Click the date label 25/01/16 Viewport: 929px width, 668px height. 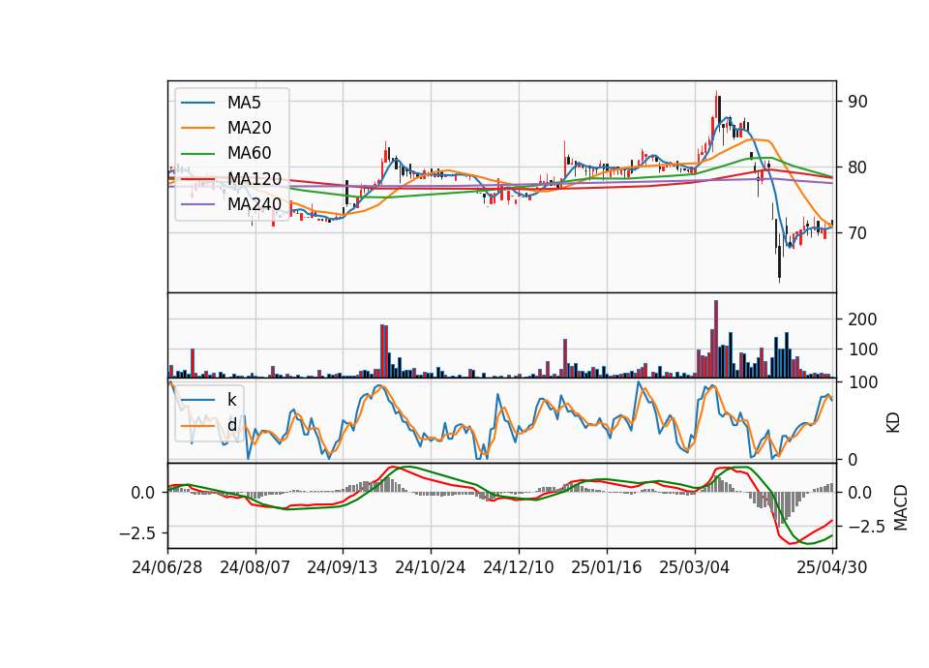(x=606, y=567)
